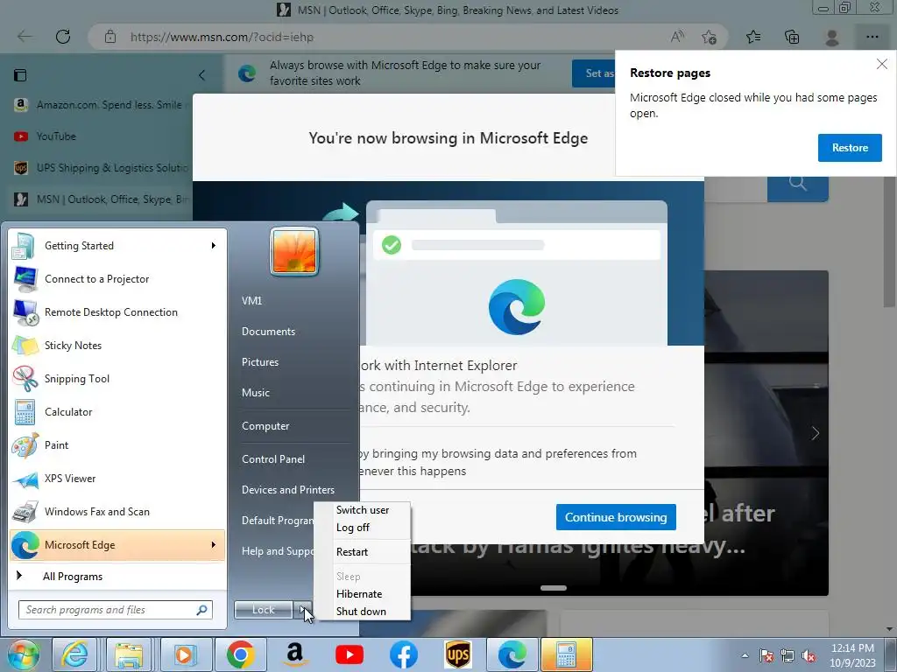Click the user account picture in Start menu

click(x=294, y=251)
